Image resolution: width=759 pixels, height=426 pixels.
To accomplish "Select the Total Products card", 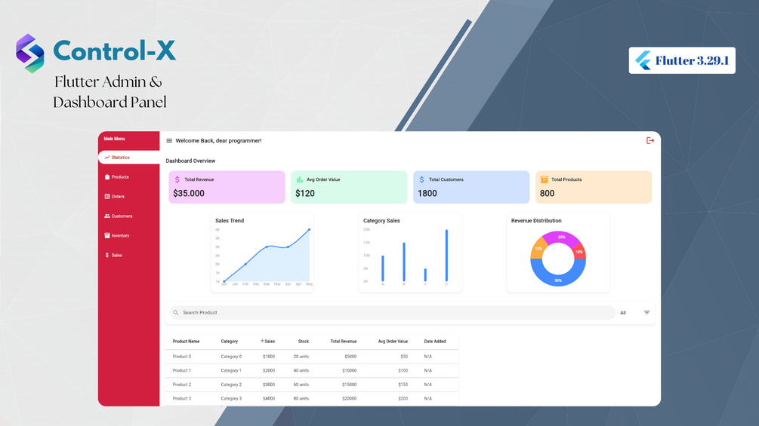I will coord(594,187).
